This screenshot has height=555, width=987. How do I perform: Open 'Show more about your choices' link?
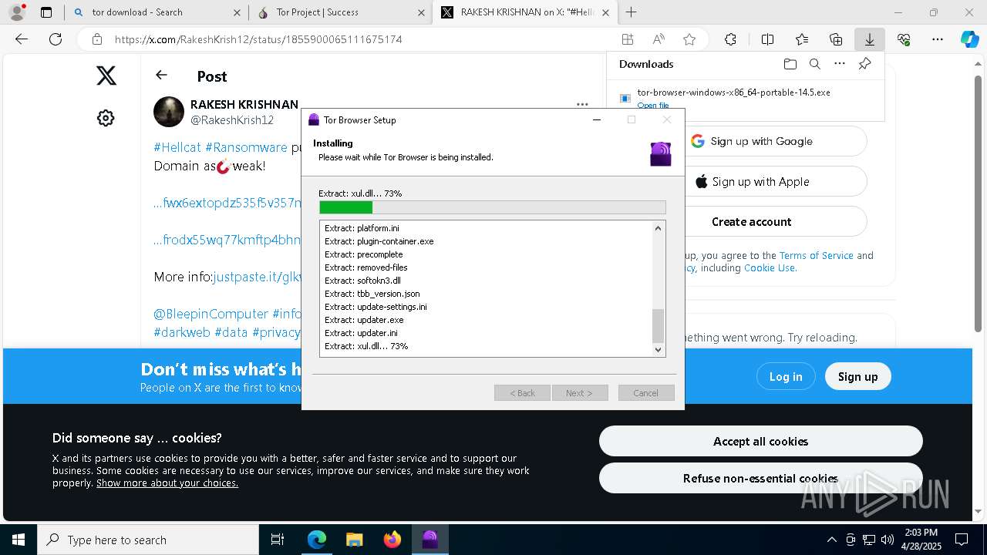(x=167, y=483)
